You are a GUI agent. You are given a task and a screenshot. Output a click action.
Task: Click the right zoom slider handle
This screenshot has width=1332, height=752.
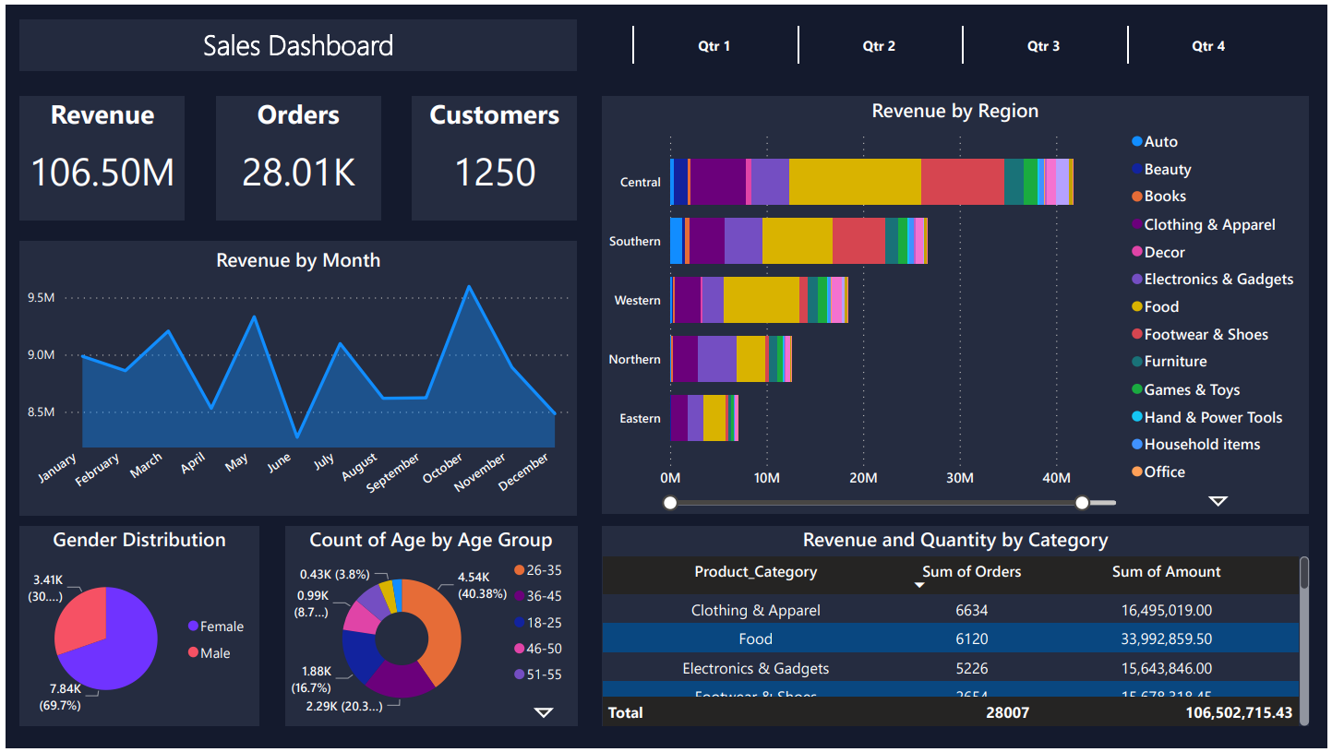pos(1082,502)
